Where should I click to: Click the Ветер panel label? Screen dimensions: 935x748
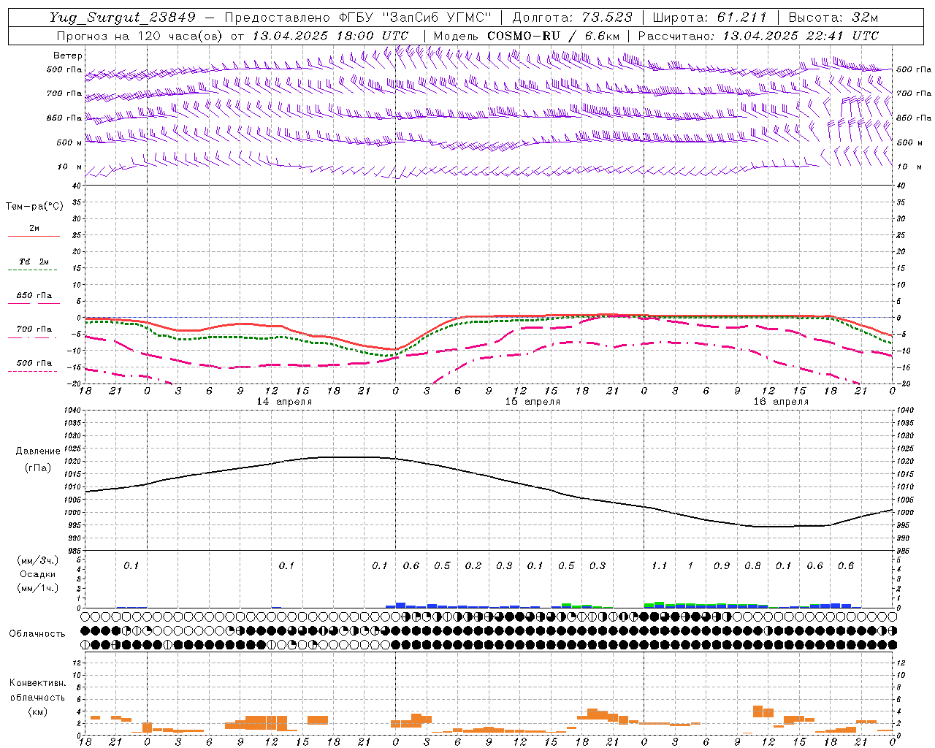tap(68, 56)
